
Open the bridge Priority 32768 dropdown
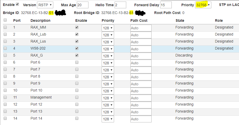coord(203,5)
